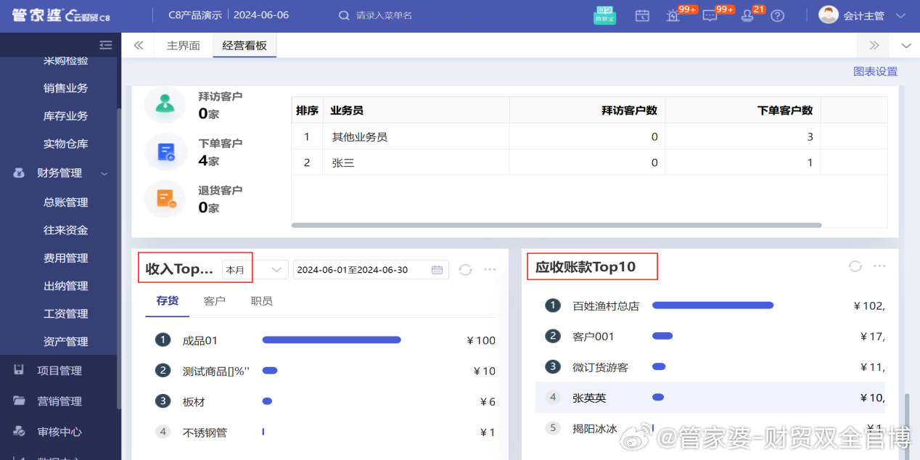Click the » button at the tab bar's right
The image size is (920, 460).
[x=873, y=45]
